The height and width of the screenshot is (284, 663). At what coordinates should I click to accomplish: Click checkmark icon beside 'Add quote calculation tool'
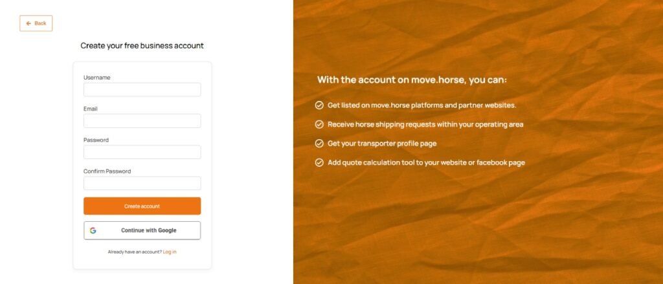pyautogui.click(x=319, y=162)
